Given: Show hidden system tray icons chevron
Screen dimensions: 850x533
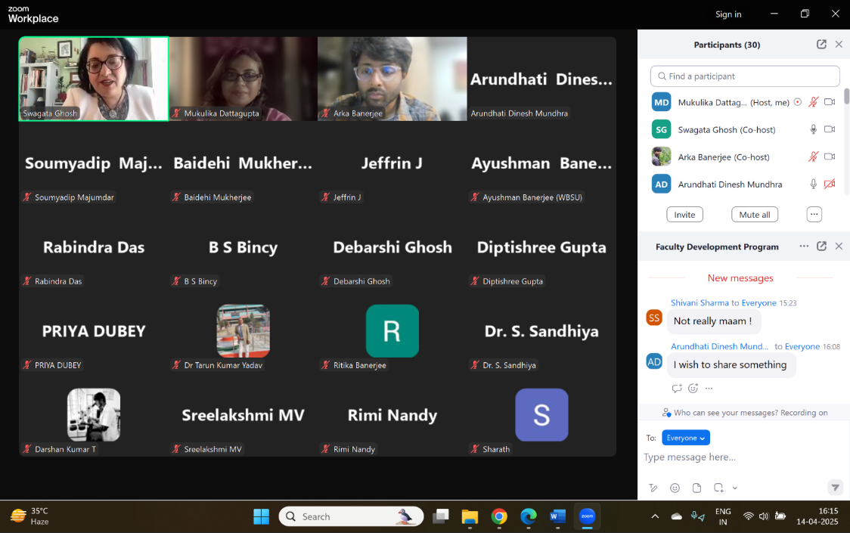Looking at the screenshot, I should pyautogui.click(x=655, y=516).
